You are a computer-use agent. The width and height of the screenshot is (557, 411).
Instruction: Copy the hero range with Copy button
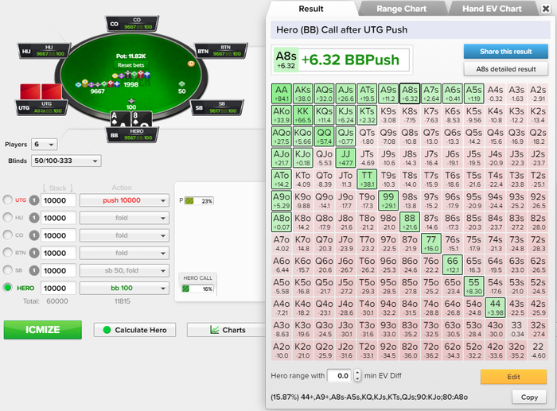(x=529, y=397)
